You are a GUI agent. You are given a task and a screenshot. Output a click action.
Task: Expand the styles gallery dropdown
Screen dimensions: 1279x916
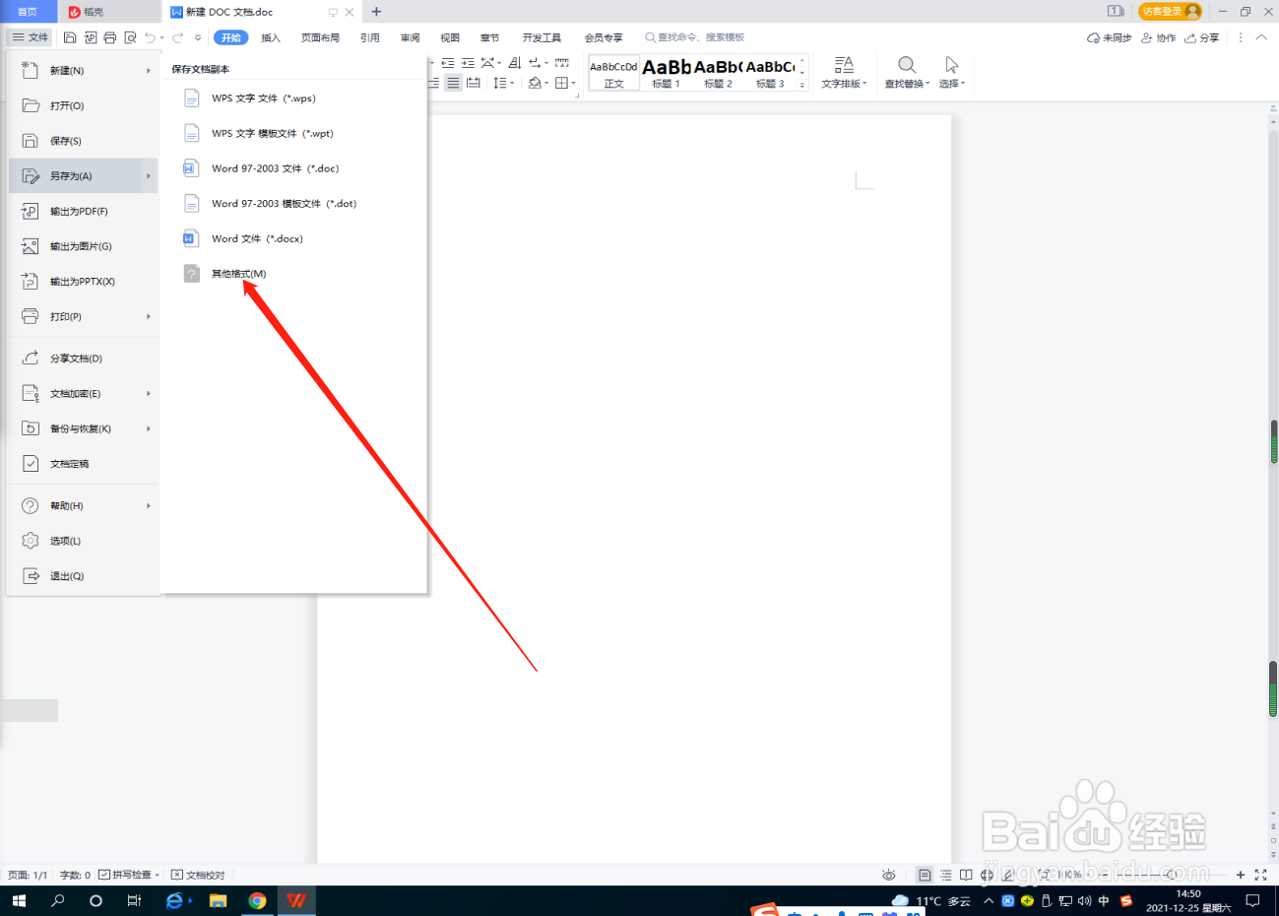(x=802, y=85)
